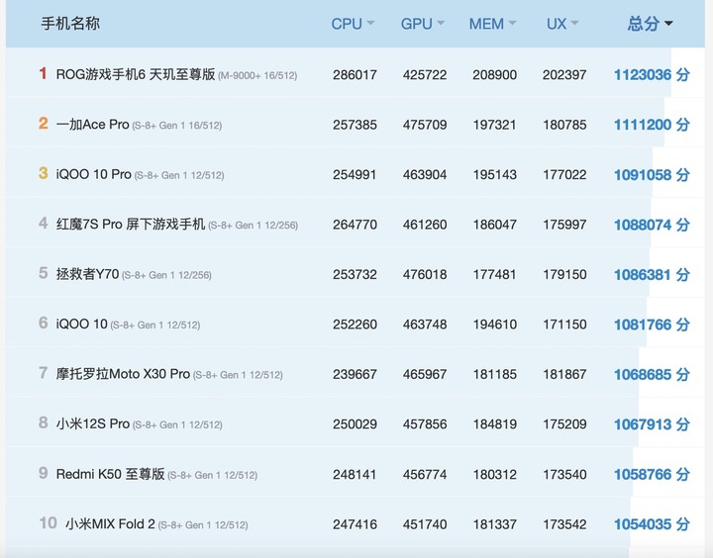713x558 pixels.
Task: Click CPU score 254991
Action: [x=355, y=174]
